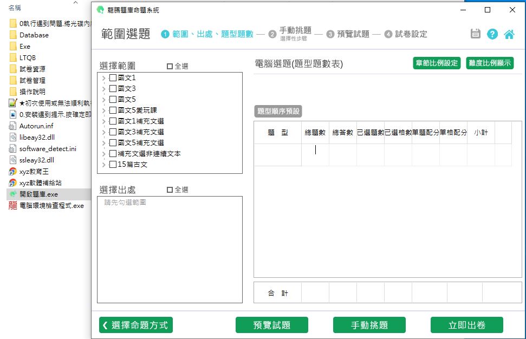Viewport: 526px width, 339px height.
Task: Check the 國文1補充文選 checkbox
Action: (113, 121)
